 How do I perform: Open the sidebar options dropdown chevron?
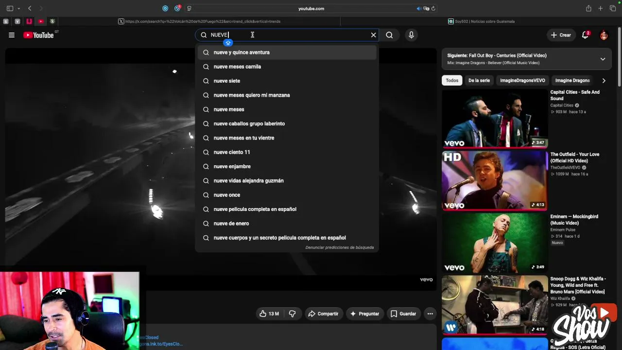(19, 8)
